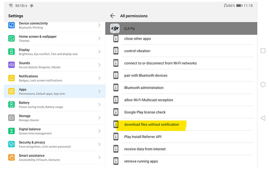Image resolution: width=269 pixels, height=173 pixels.
Task: Select Google Play license check permission
Action: [181, 112]
